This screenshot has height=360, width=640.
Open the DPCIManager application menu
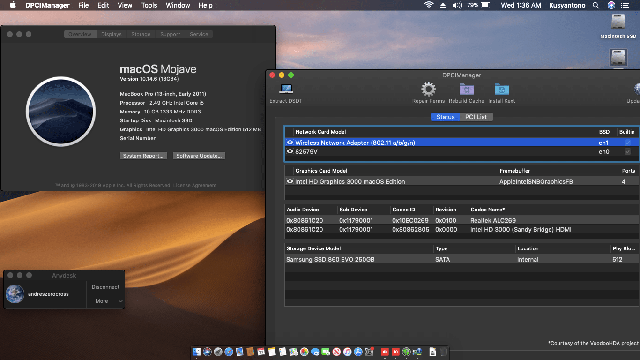point(47,5)
